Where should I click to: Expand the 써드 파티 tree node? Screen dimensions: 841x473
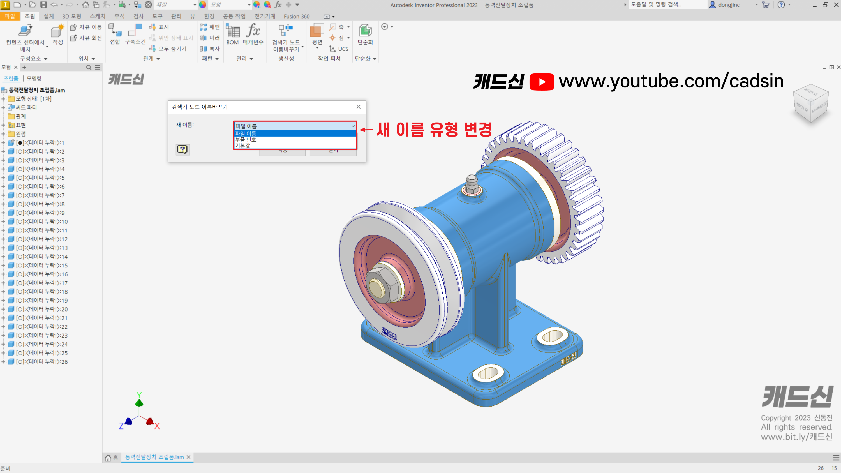tap(3, 107)
